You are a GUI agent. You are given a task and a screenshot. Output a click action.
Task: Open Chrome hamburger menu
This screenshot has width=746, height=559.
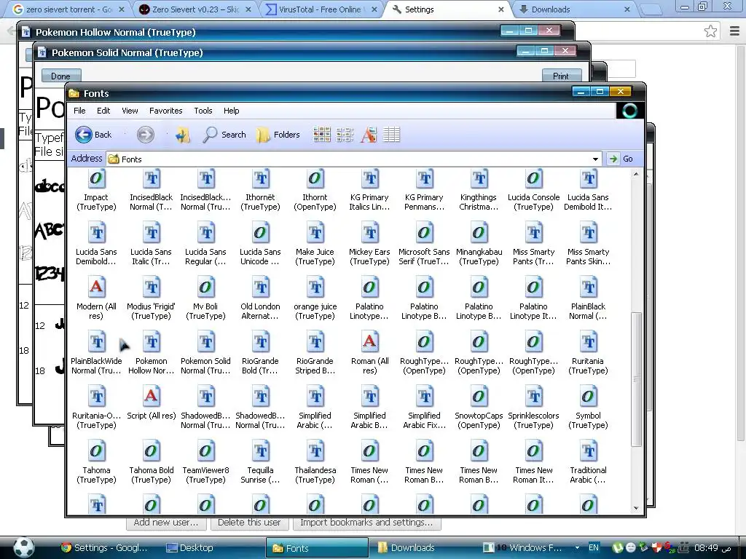pyautogui.click(x=734, y=31)
